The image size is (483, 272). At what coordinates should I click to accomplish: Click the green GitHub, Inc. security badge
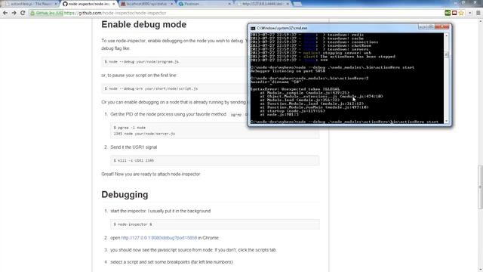pos(47,13)
